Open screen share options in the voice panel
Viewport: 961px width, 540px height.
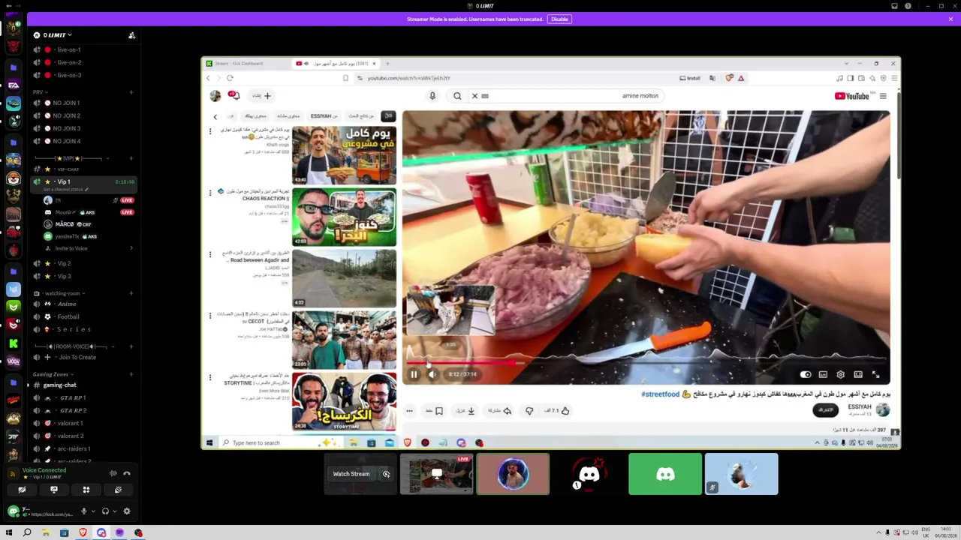(54, 490)
